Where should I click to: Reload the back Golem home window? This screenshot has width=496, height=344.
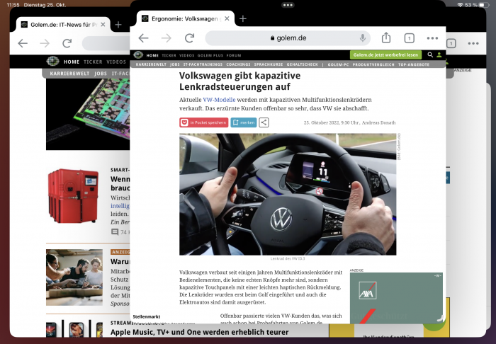[67, 43]
